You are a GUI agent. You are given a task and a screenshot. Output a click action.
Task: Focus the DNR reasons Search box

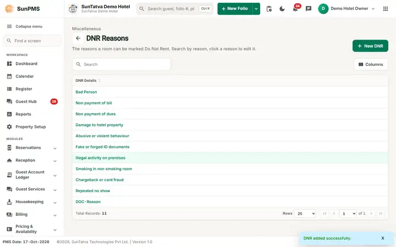click(x=122, y=64)
